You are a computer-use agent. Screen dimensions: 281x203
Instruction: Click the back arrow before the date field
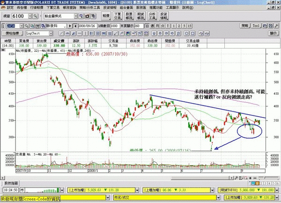[x=75, y=26]
